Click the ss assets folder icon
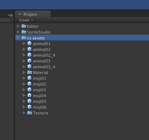 pyautogui.click(x=24, y=38)
